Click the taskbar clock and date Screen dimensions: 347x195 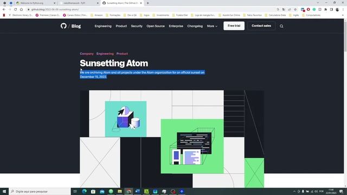tap(331, 191)
